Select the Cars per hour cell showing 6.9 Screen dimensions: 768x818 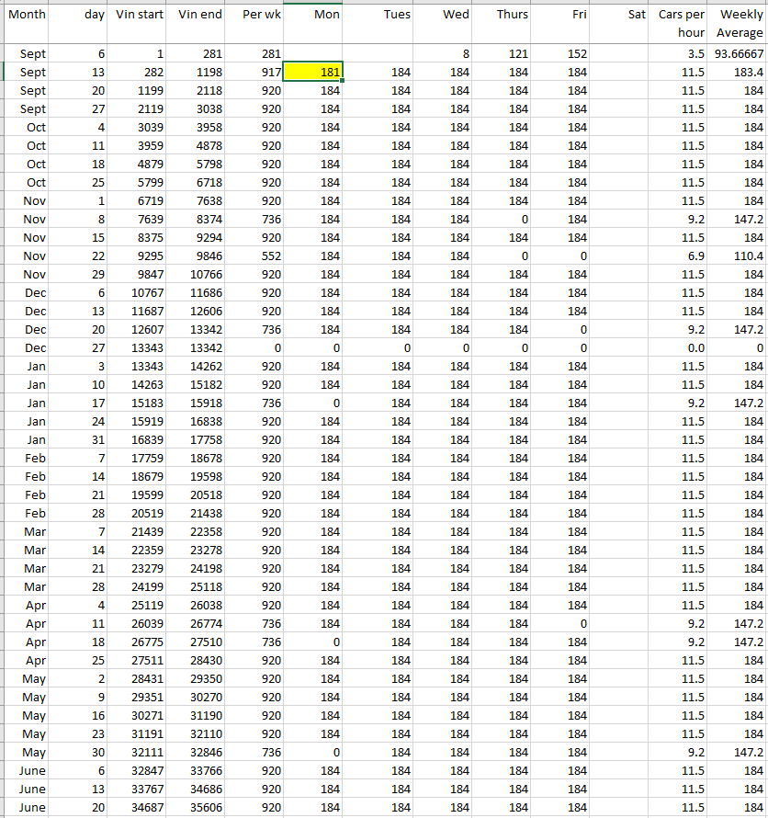coord(681,256)
